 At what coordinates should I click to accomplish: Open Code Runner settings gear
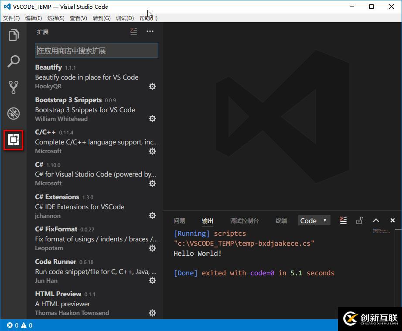coord(152,281)
